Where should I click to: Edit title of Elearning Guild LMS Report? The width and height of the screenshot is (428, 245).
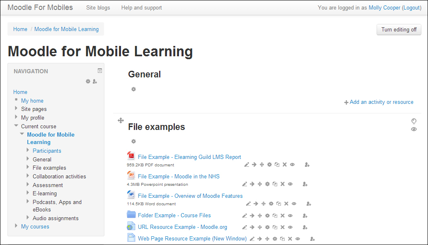(x=247, y=164)
